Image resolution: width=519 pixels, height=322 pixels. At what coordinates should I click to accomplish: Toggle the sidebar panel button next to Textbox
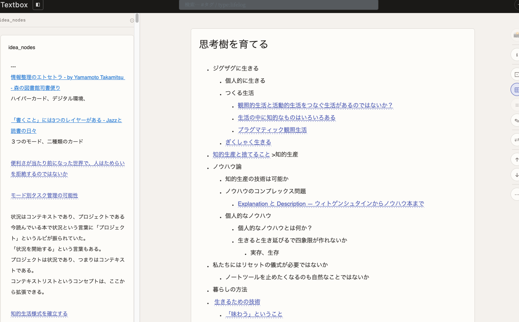[x=38, y=5]
